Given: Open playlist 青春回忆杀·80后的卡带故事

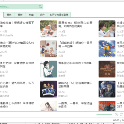Looking at the screenshot, I should [75, 63].
